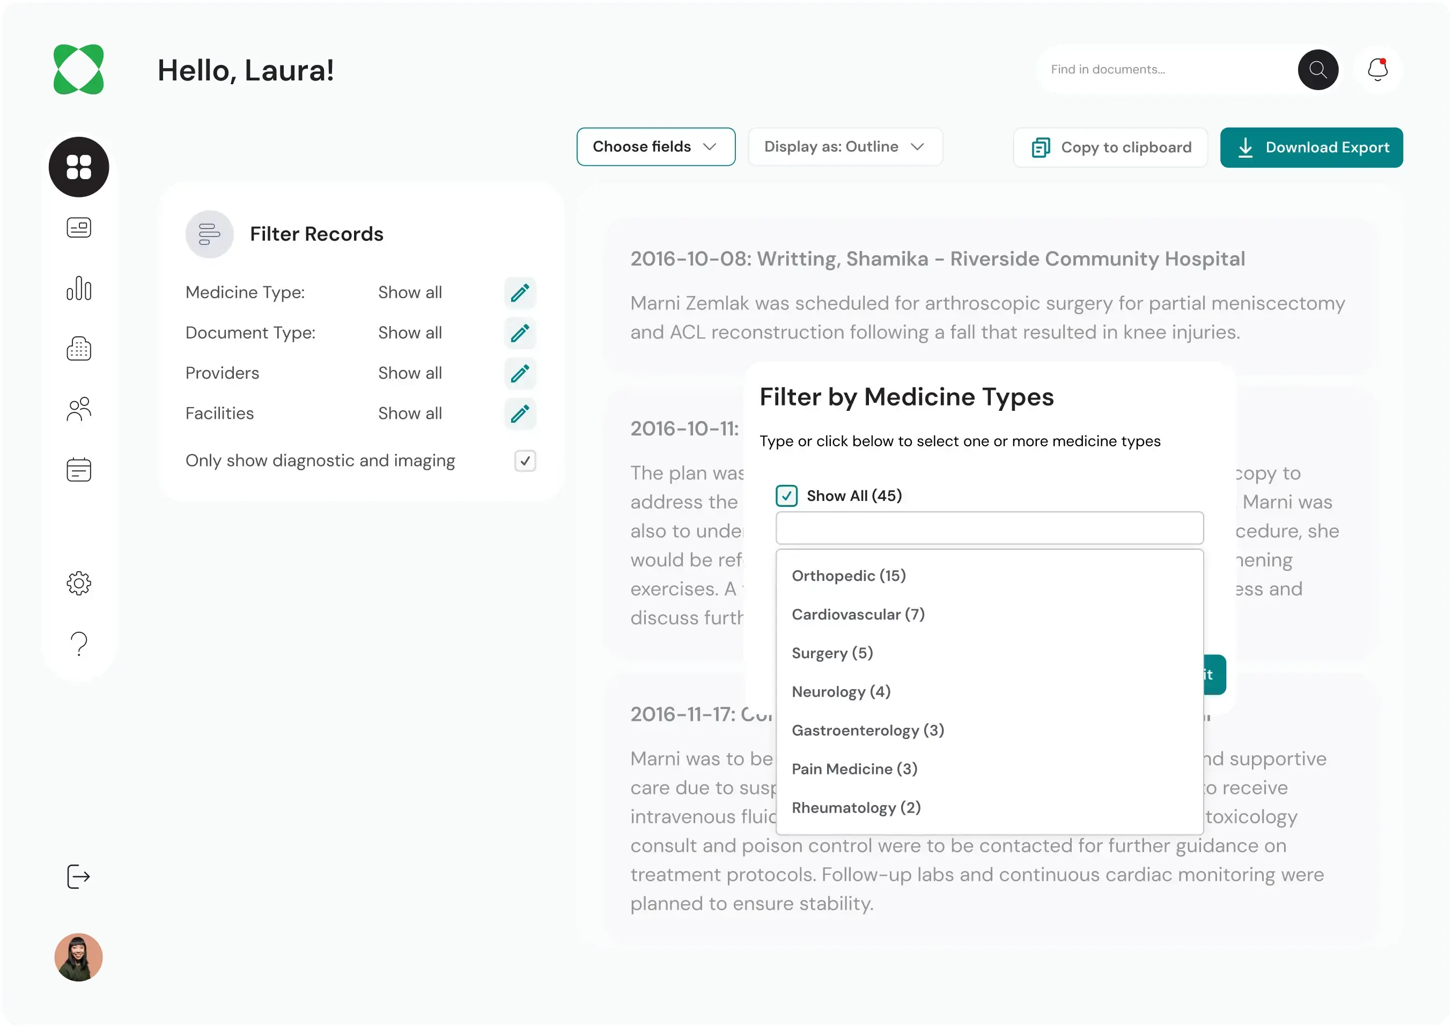1452x1026 pixels.
Task: Click the search magnifier button
Action: (x=1318, y=70)
